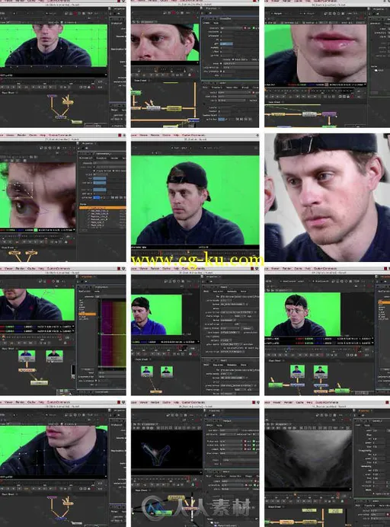The width and height of the screenshot is (390, 527).
Task: Toggle the checkbox above the blue sliders in Roto properties
Action: pyautogui.click(x=94, y=171)
